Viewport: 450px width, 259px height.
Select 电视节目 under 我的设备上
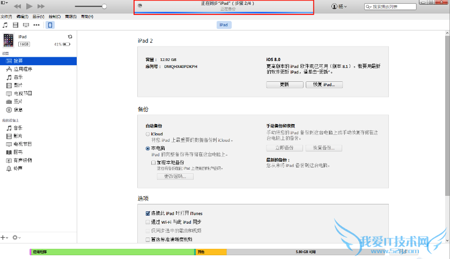point(38,144)
